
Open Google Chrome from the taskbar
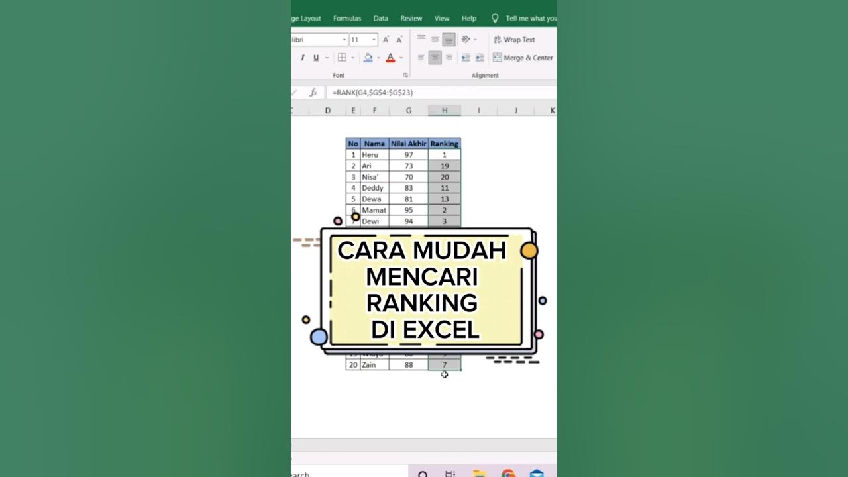pyautogui.click(x=508, y=474)
